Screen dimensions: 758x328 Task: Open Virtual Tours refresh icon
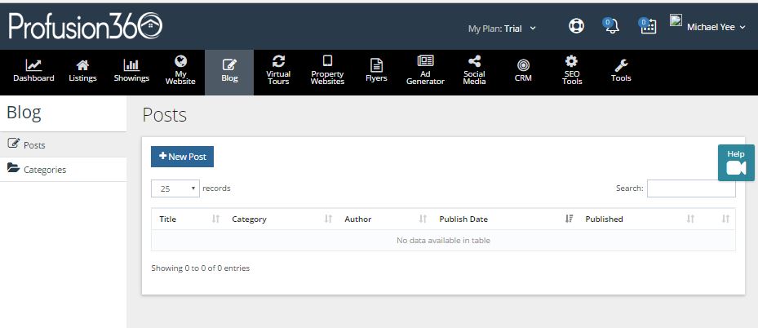pyautogui.click(x=278, y=61)
